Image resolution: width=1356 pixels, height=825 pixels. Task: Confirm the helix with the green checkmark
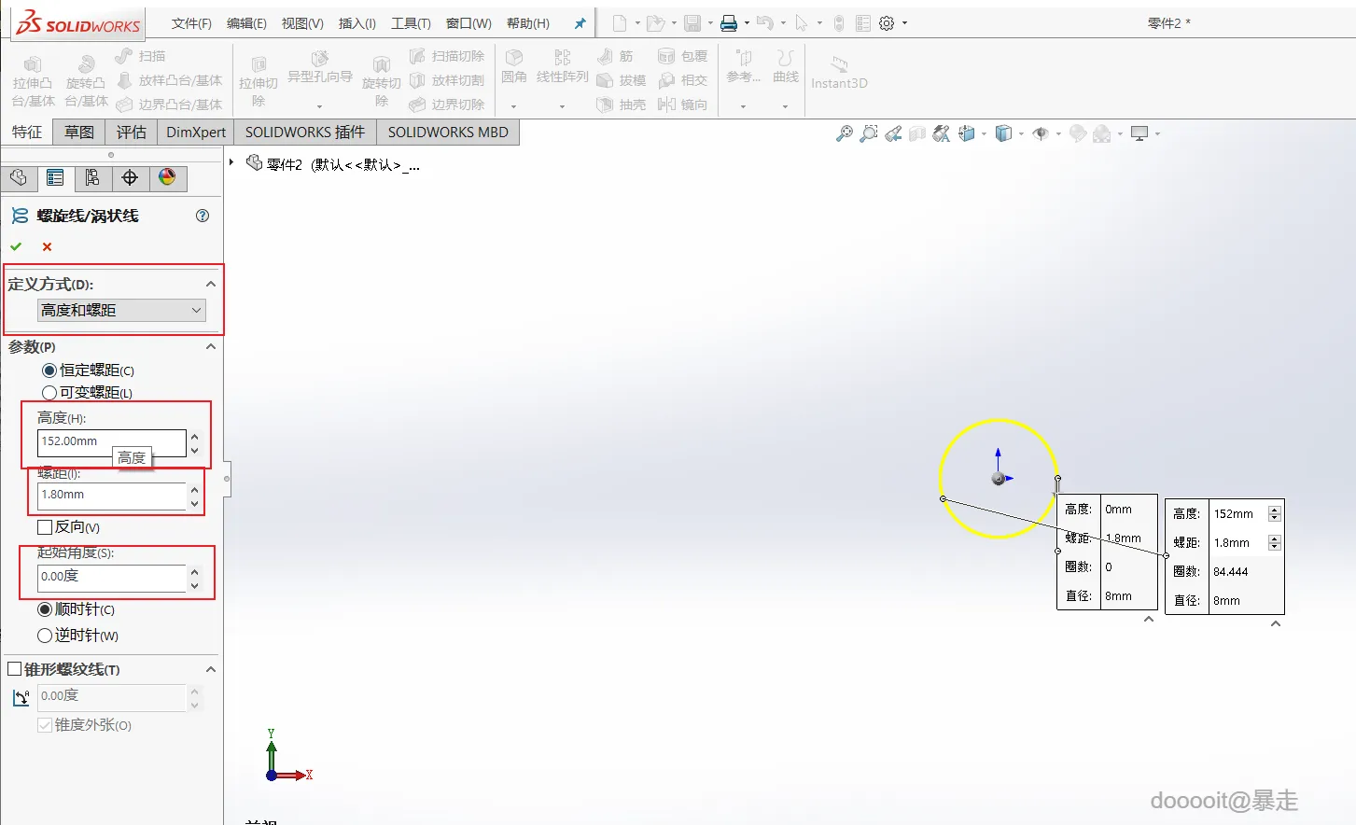16,246
